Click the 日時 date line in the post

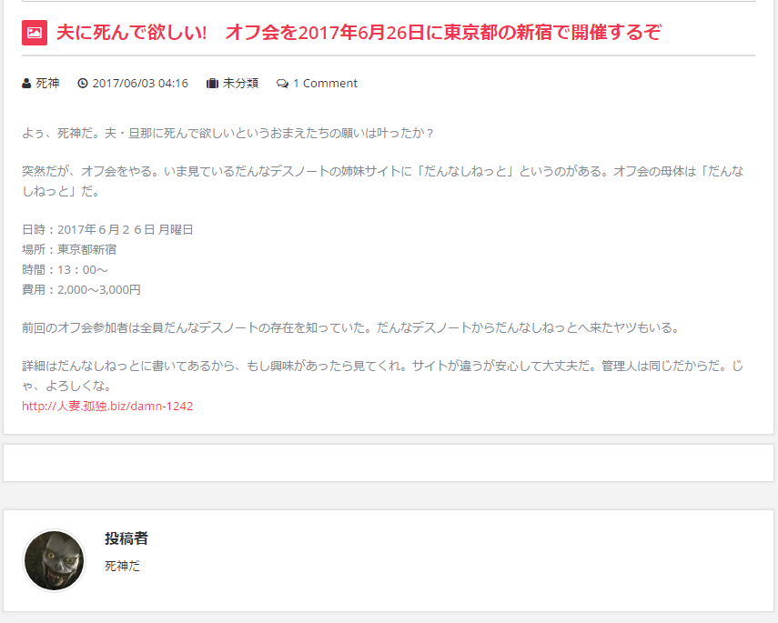click(x=107, y=229)
